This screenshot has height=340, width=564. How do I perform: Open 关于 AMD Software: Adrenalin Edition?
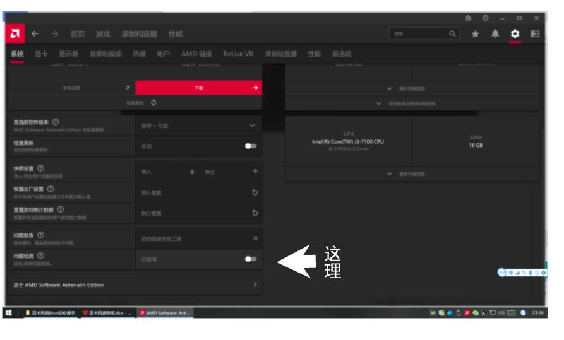[135, 284]
